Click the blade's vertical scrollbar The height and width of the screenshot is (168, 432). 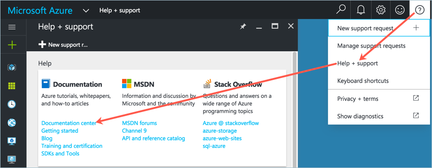click(x=295, y=109)
